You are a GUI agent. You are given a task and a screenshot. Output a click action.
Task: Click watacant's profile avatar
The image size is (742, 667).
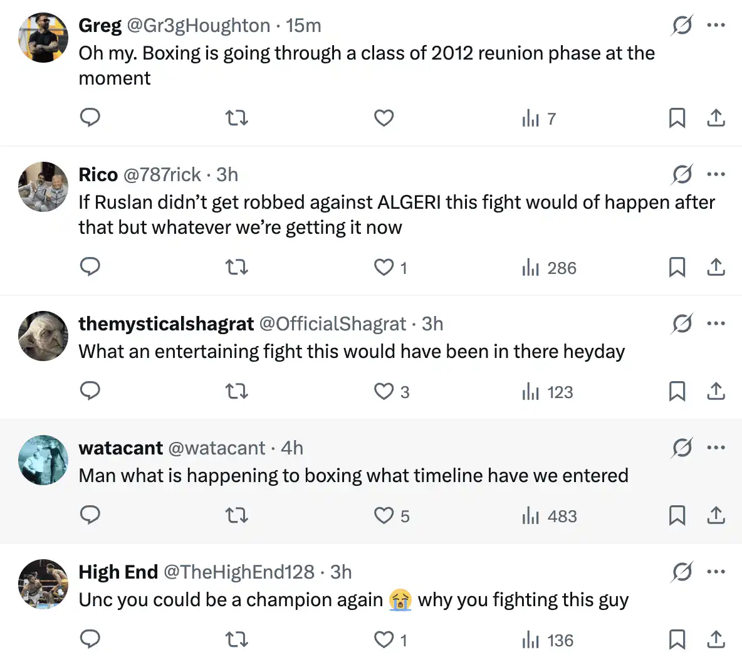click(43, 460)
